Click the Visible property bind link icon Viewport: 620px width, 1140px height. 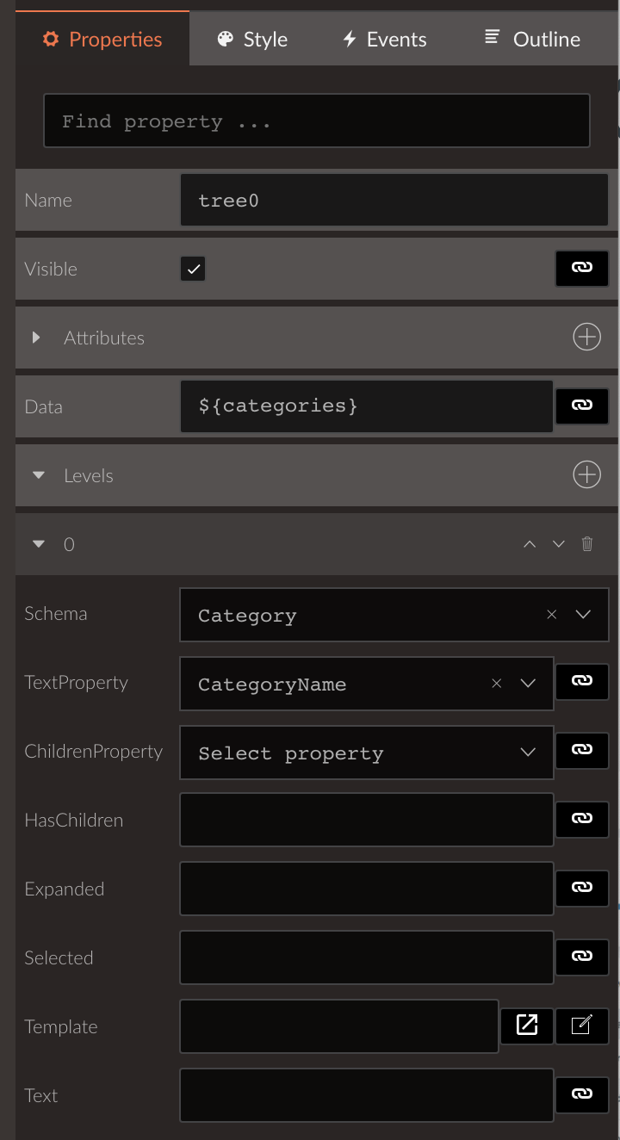pos(582,269)
